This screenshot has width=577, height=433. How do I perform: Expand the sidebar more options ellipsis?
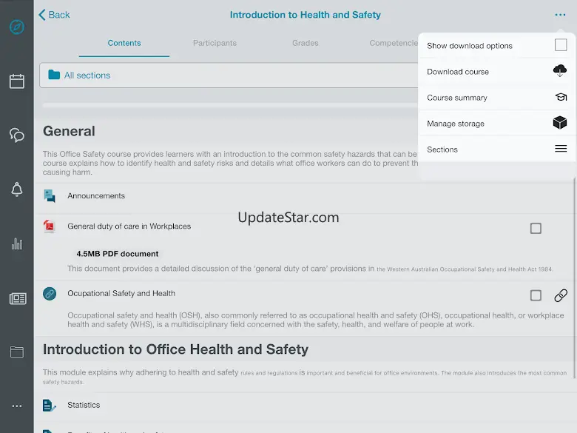click(16, 406)
